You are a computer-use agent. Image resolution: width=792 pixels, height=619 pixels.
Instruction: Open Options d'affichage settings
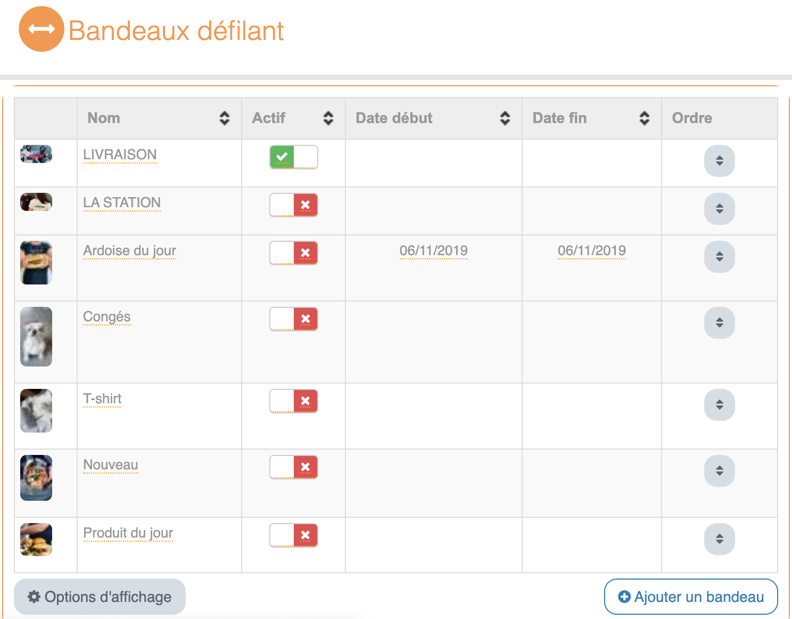(x=100, y=597)
